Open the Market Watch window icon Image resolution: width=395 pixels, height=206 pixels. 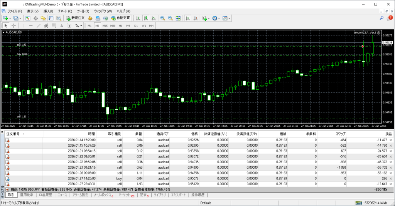click(29, 18)
